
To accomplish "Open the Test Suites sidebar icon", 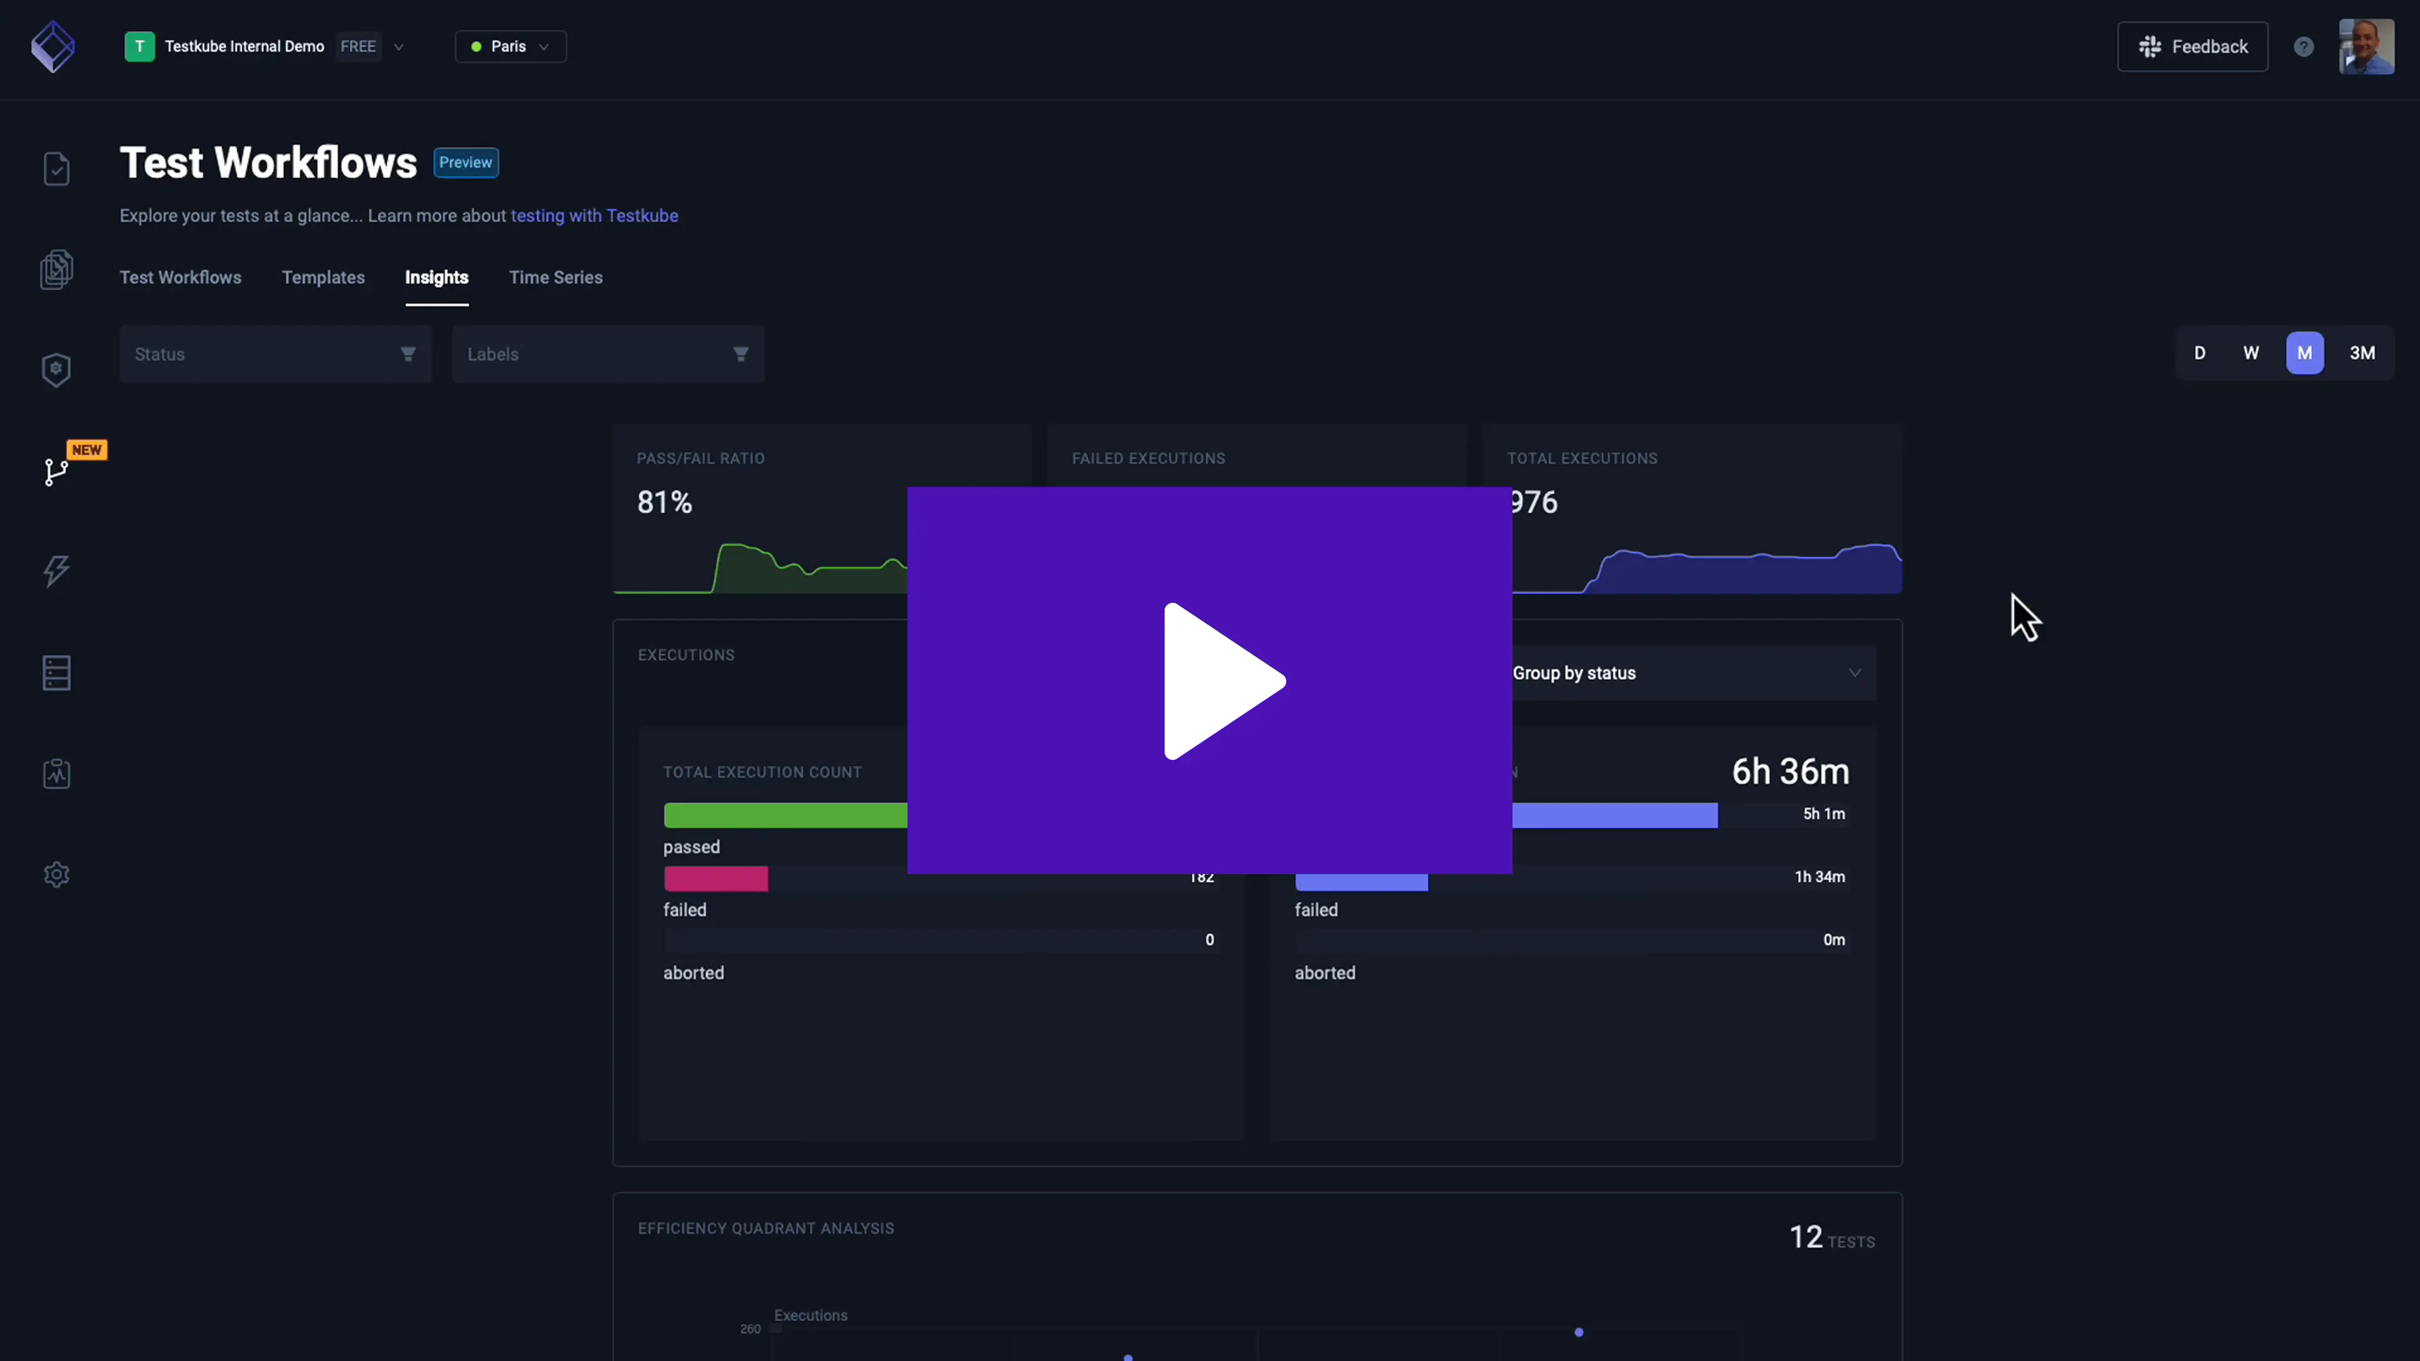I will click(56, 270).
